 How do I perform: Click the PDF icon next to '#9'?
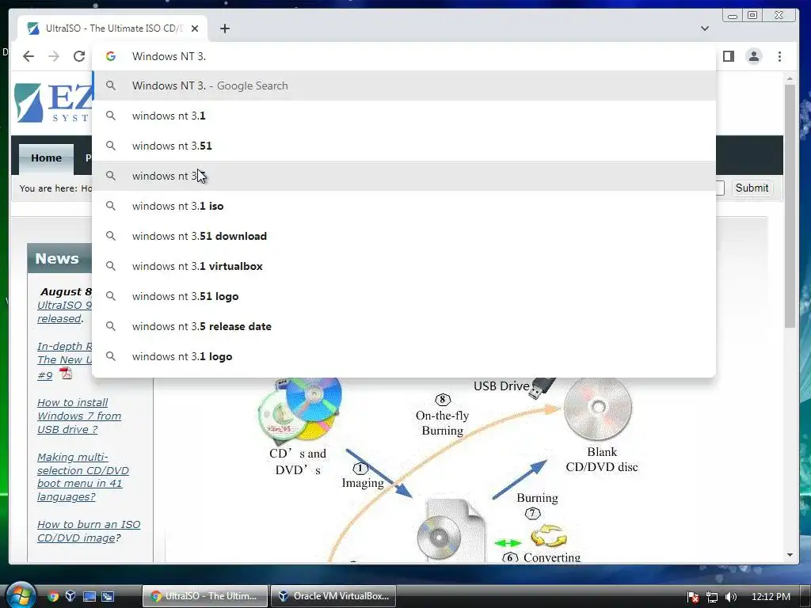pos(66,373)
